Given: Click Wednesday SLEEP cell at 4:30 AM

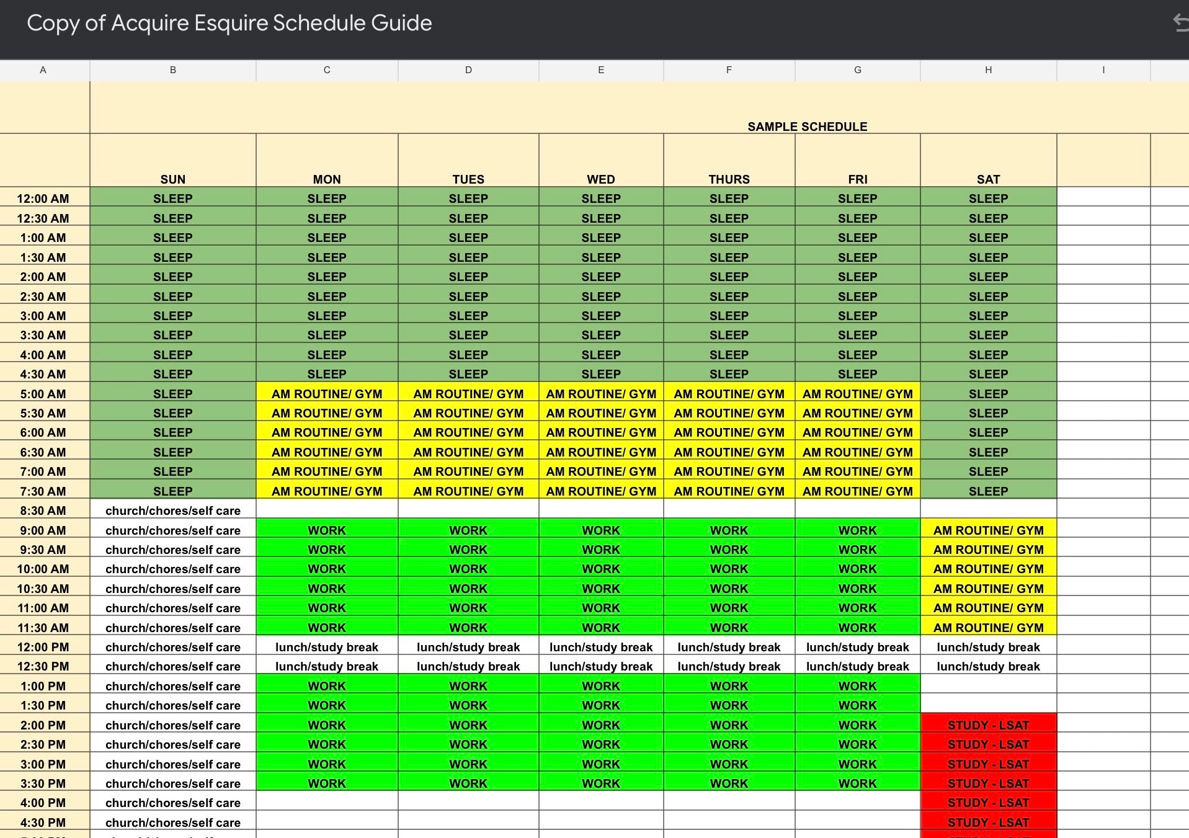Looking at the screenshot, I should coord(601,373).
